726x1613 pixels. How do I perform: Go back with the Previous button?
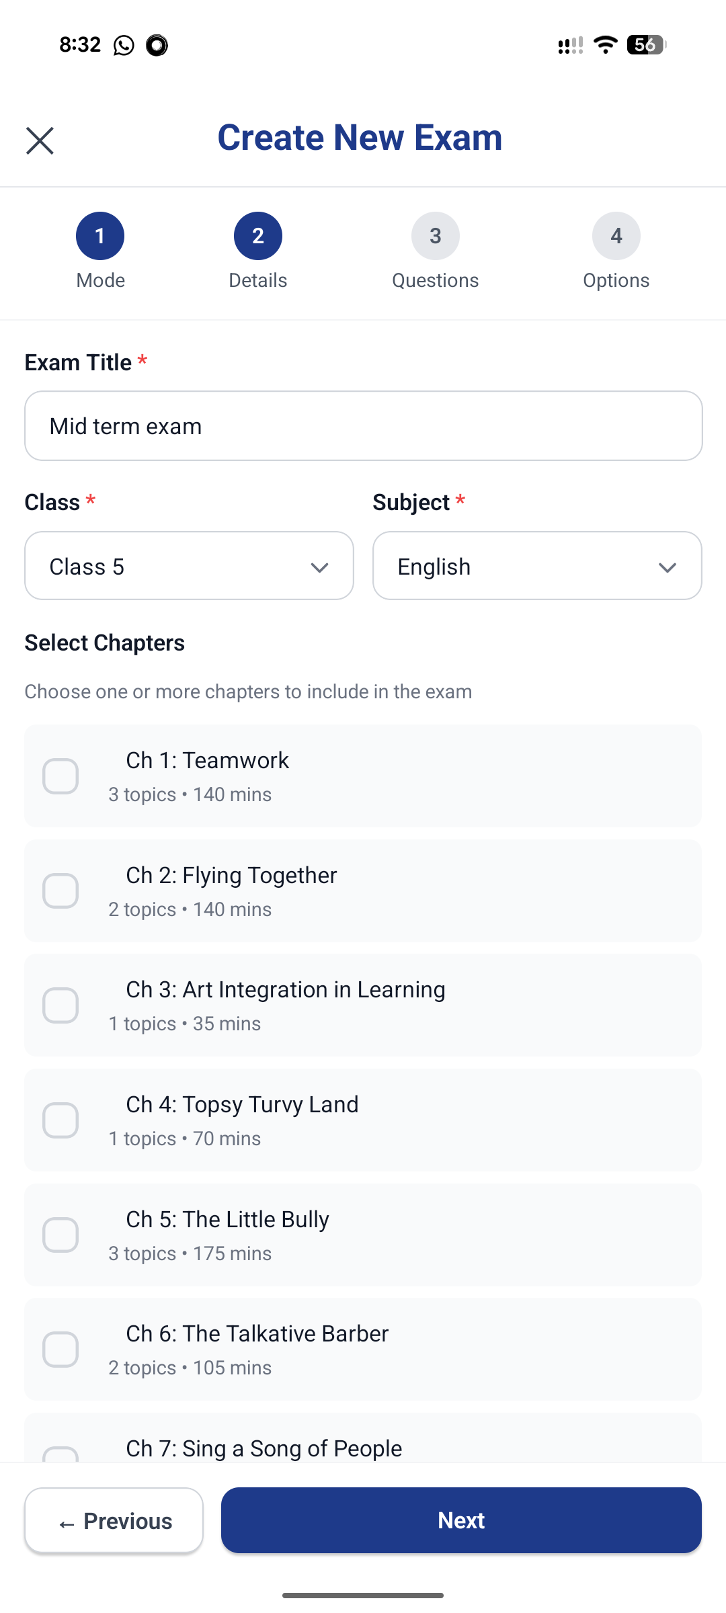click(x=114, y=1520)
